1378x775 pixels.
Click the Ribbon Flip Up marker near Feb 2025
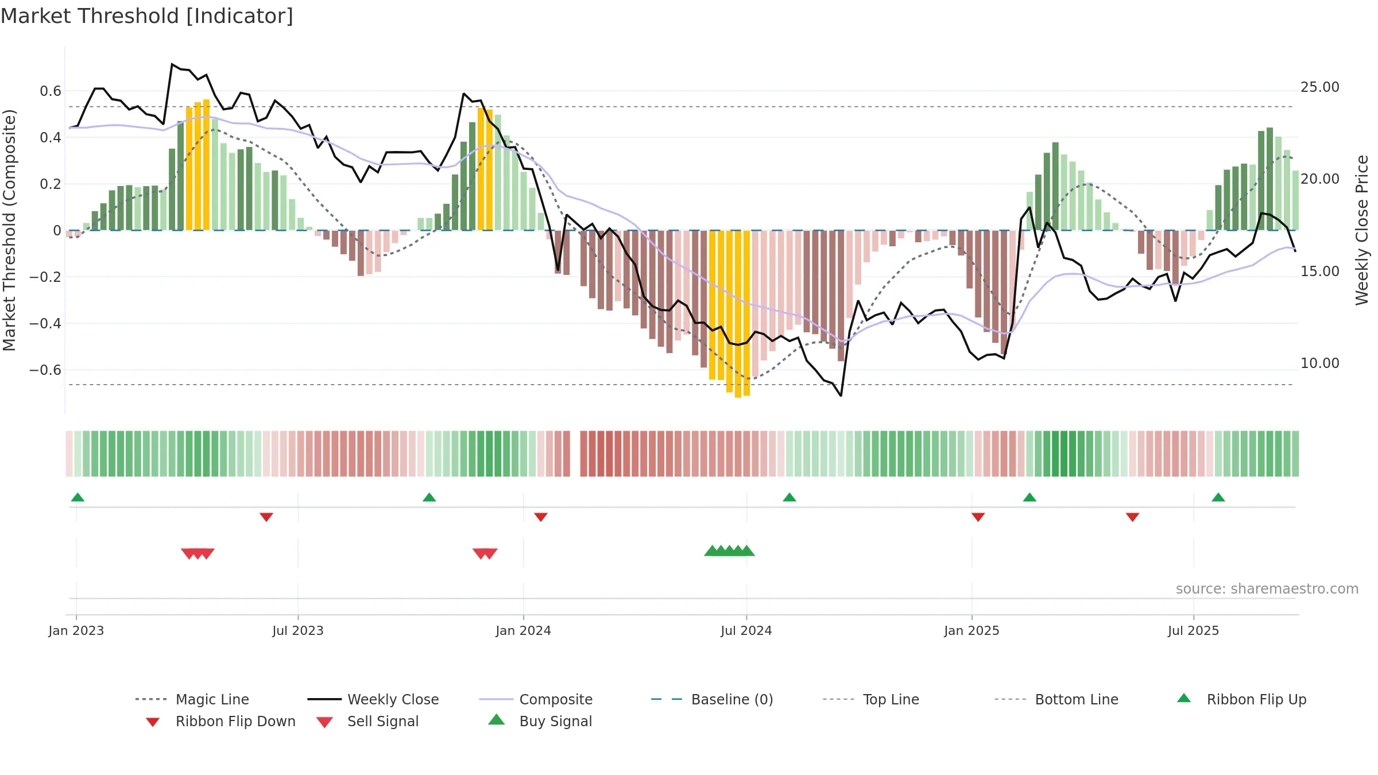[x=1029, y=497]
